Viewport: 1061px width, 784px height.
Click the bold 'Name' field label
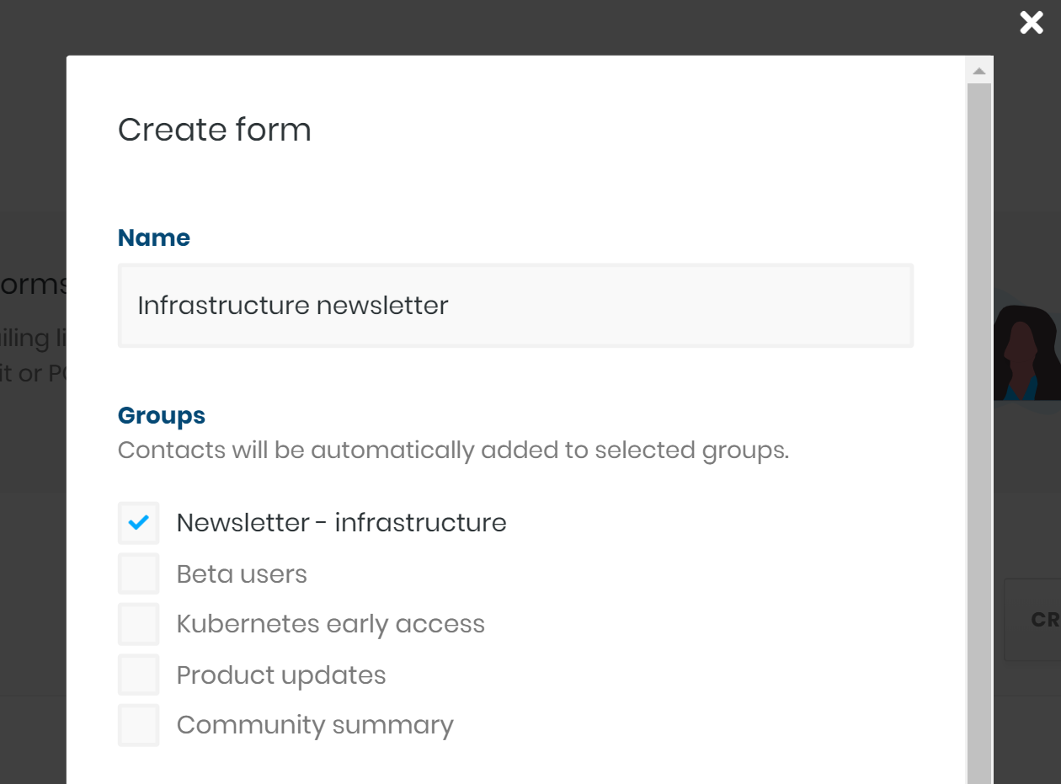tap(154, 237)
